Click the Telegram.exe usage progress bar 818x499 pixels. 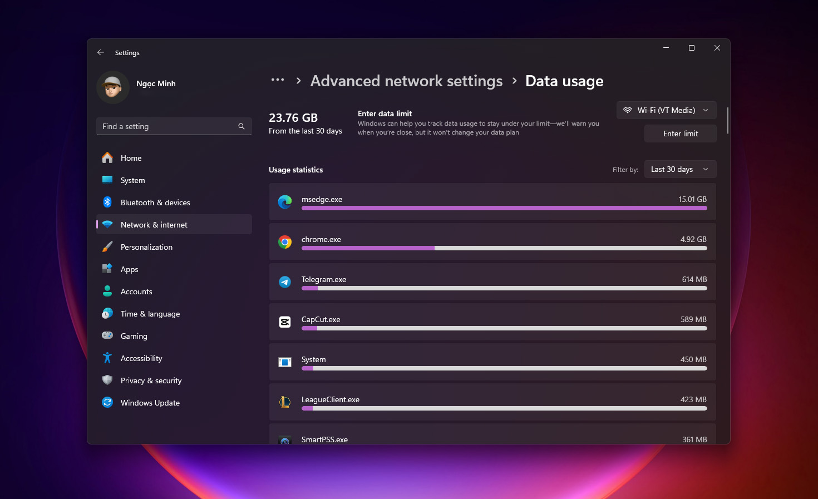[x=504, y=288]
